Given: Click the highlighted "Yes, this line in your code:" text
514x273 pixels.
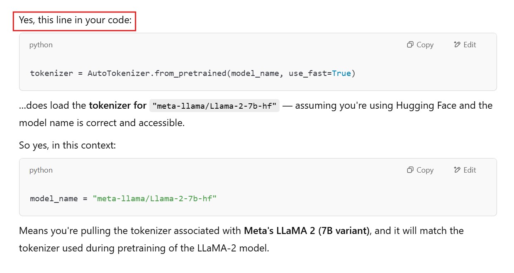Looking at the screenshot, I should click(x=75, y=20).
